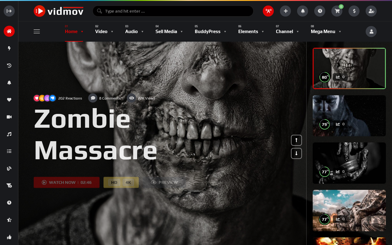The height and width of the screenshot is (245, 392).
Task: Select the Video menu item
Action: pyautogui.click(x=101, y=32)
